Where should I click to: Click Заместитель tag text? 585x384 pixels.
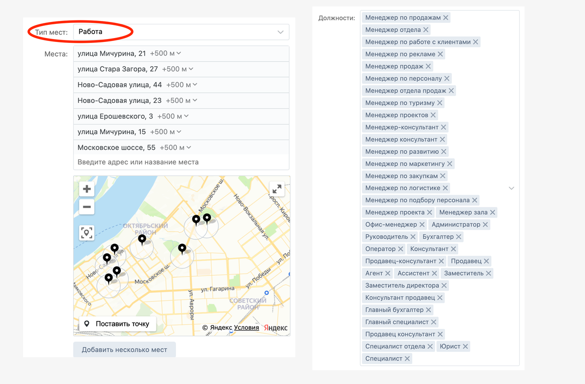pos(464,273)
